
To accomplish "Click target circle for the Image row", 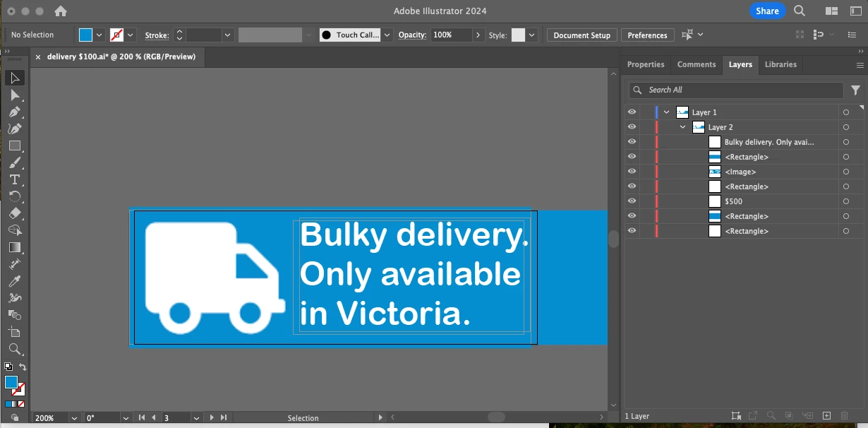I will (x=845, y=172).
